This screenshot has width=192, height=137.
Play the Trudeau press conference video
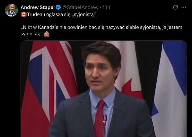coord(104,89)
